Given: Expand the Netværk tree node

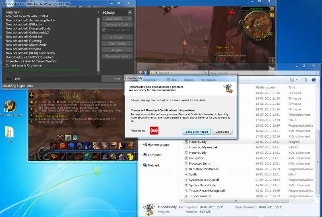Looking at the screenshot, I should click(141, 165).
